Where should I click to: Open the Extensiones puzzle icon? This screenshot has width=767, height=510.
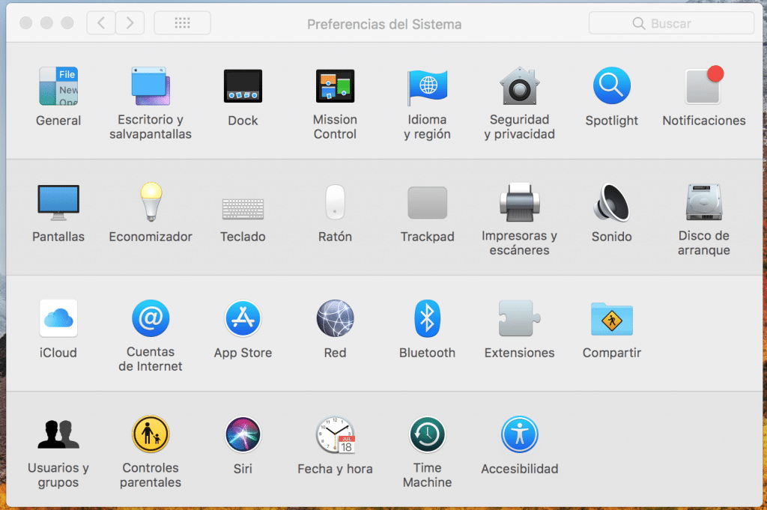(520, 318)
